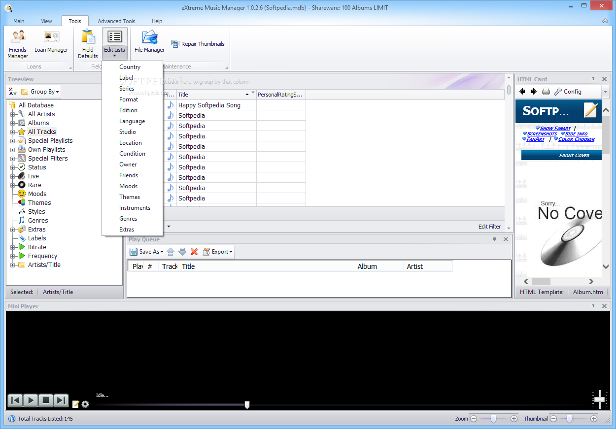This screenshot has height=429, width=616.
Task: Increase Zoom with plus button
Action: click(514, 419)
